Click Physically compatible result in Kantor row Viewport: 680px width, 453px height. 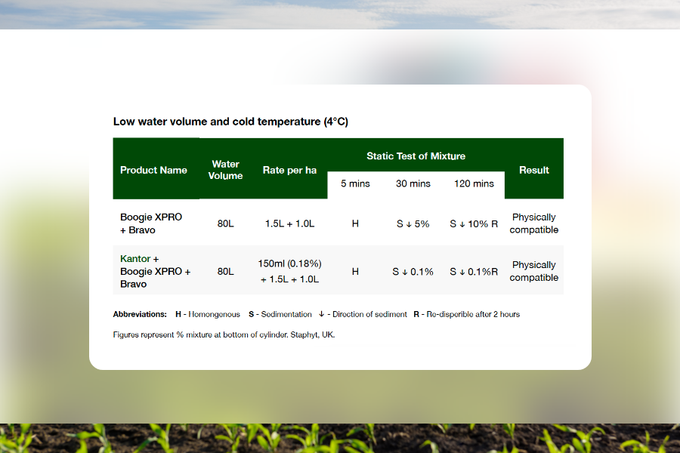tap(533, 271)
